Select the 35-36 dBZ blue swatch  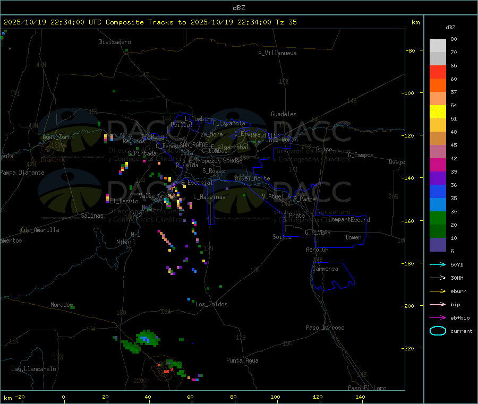pyautogui.click(x=438, y=191)
